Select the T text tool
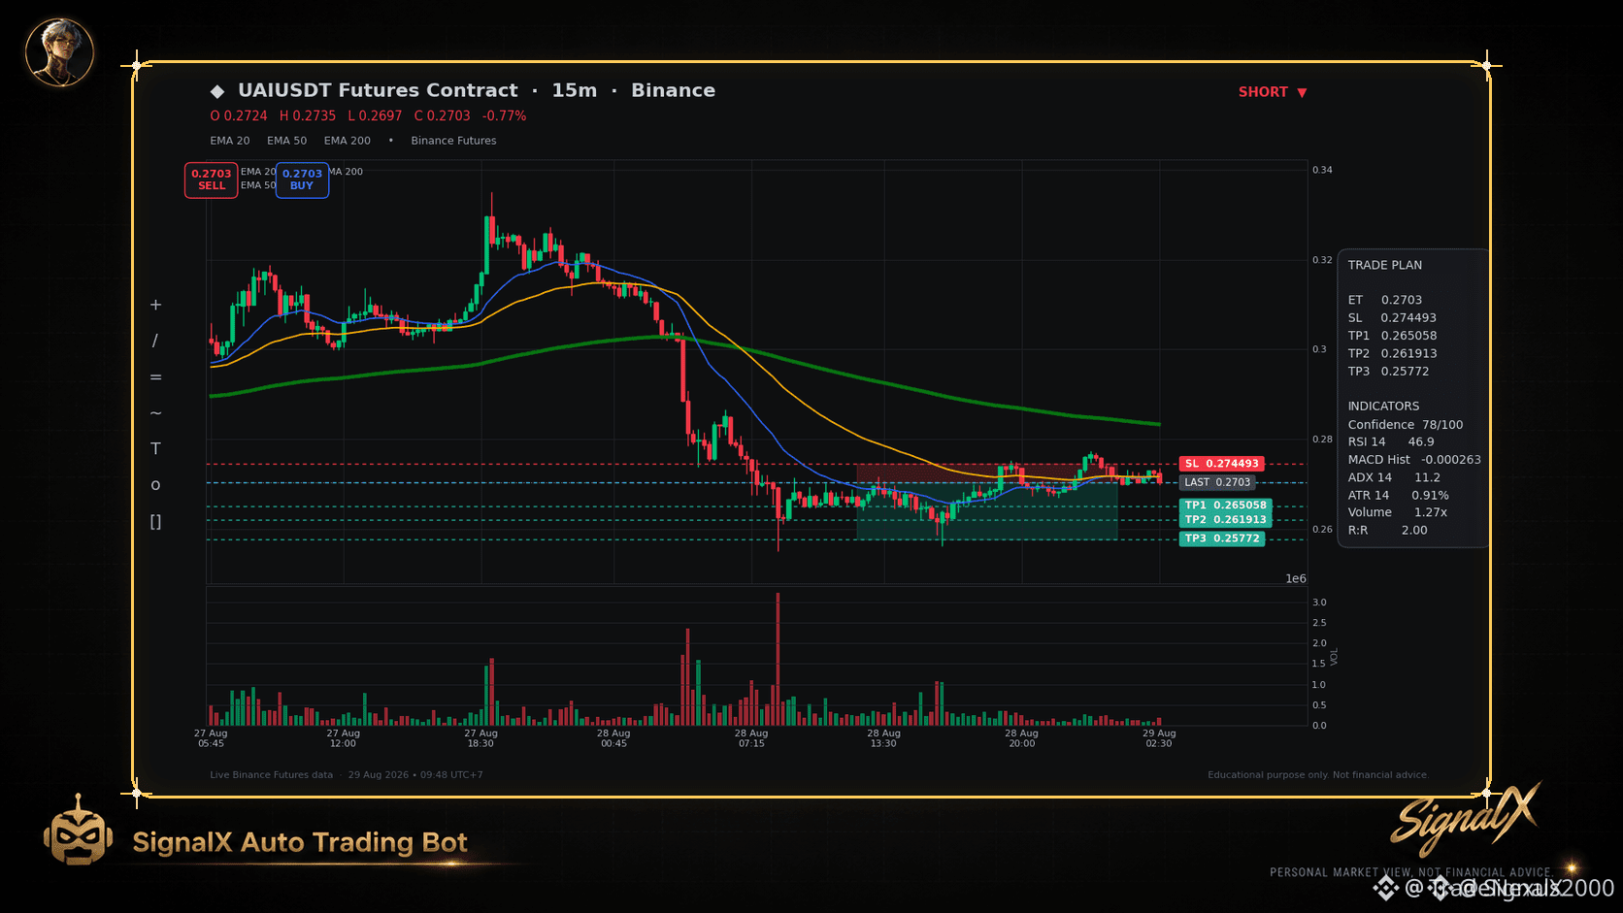The height and width of the screenshot is (913, 1623). (155, 449)
